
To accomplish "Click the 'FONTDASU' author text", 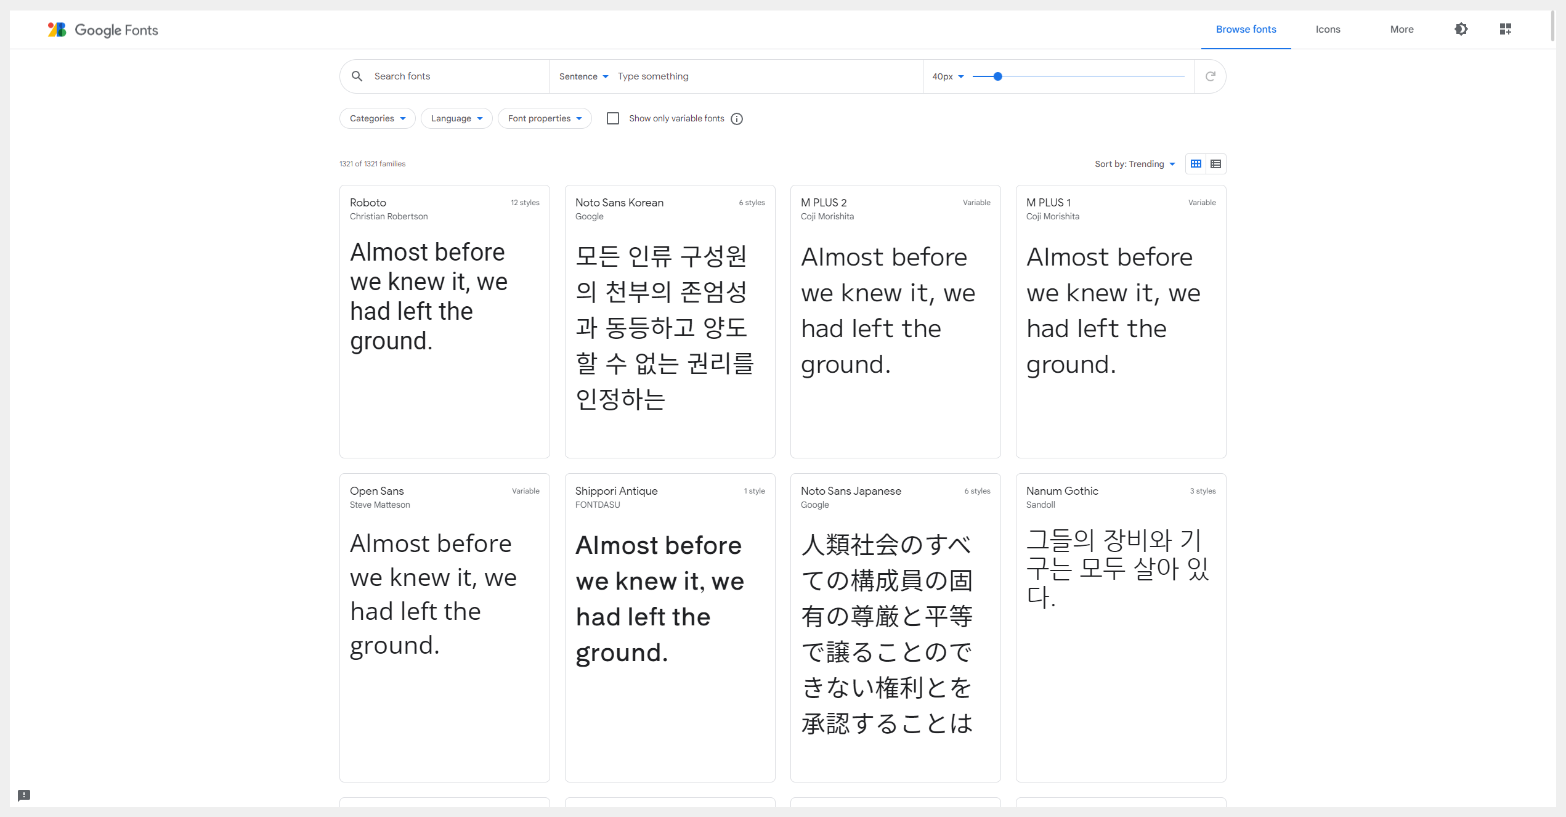I will point(598,505).
